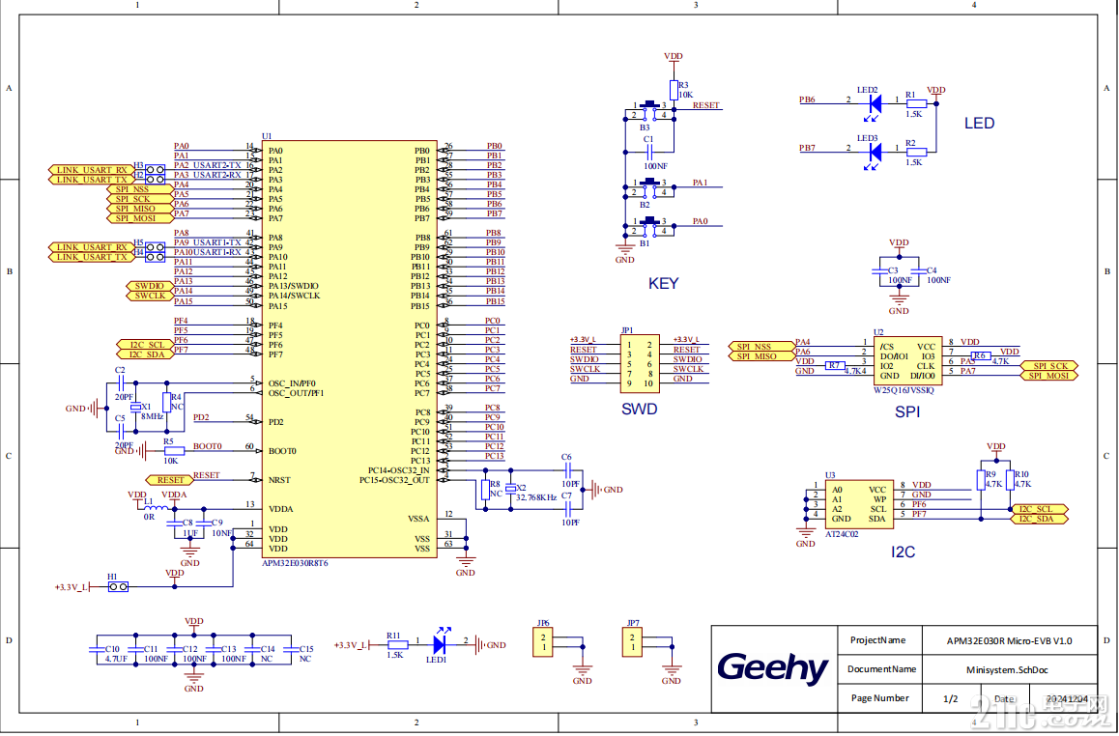
Task: Select resistor R8 NC symbol
Action: click(485, 490)
